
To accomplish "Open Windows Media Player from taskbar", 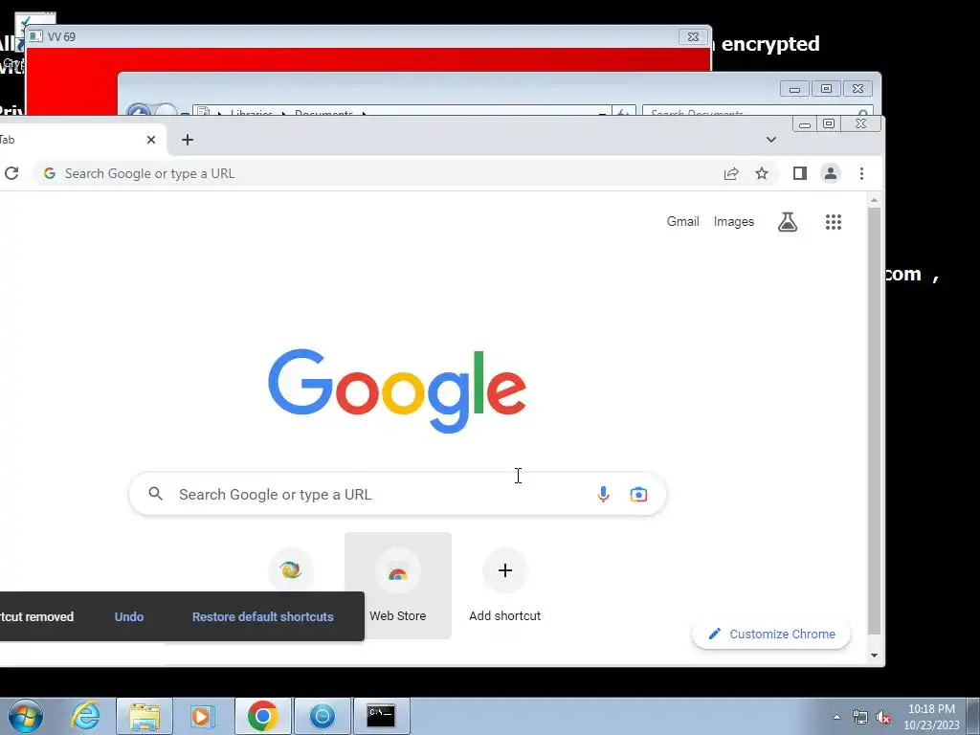I will click(x=202, y=716).
